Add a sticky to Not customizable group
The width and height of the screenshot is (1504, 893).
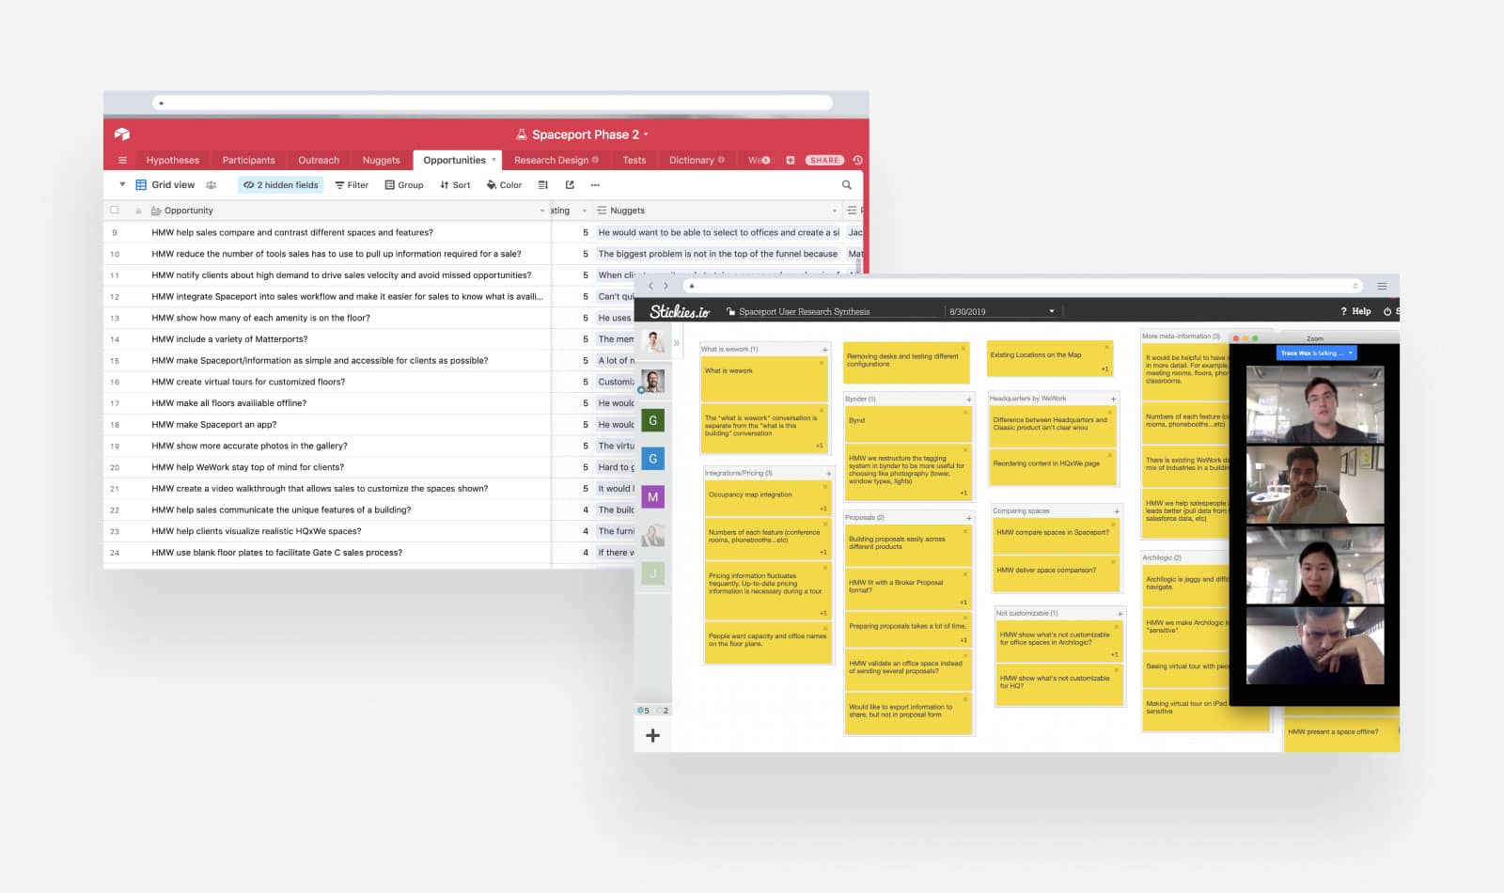click(x=1120, y=614)
